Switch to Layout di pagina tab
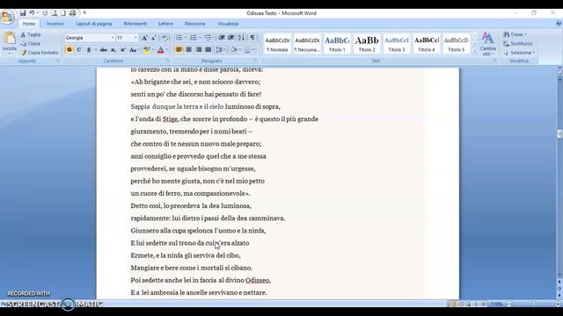The height and width of the screenshot is (316, 563). [x=94, y=24]
